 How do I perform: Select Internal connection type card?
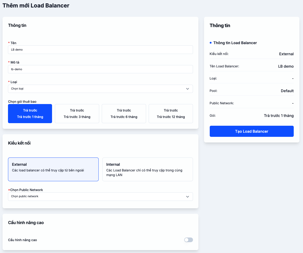148,169
